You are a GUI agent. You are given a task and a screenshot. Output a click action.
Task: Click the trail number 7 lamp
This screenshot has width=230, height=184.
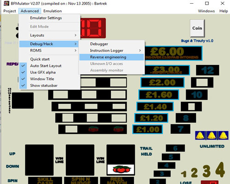(180, 129)
